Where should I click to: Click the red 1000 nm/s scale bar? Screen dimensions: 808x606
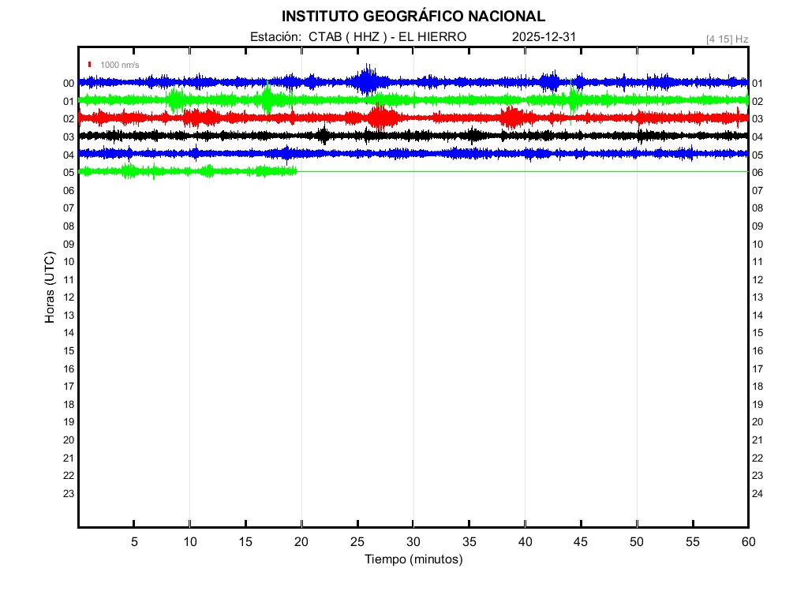[x=90, y=65]
